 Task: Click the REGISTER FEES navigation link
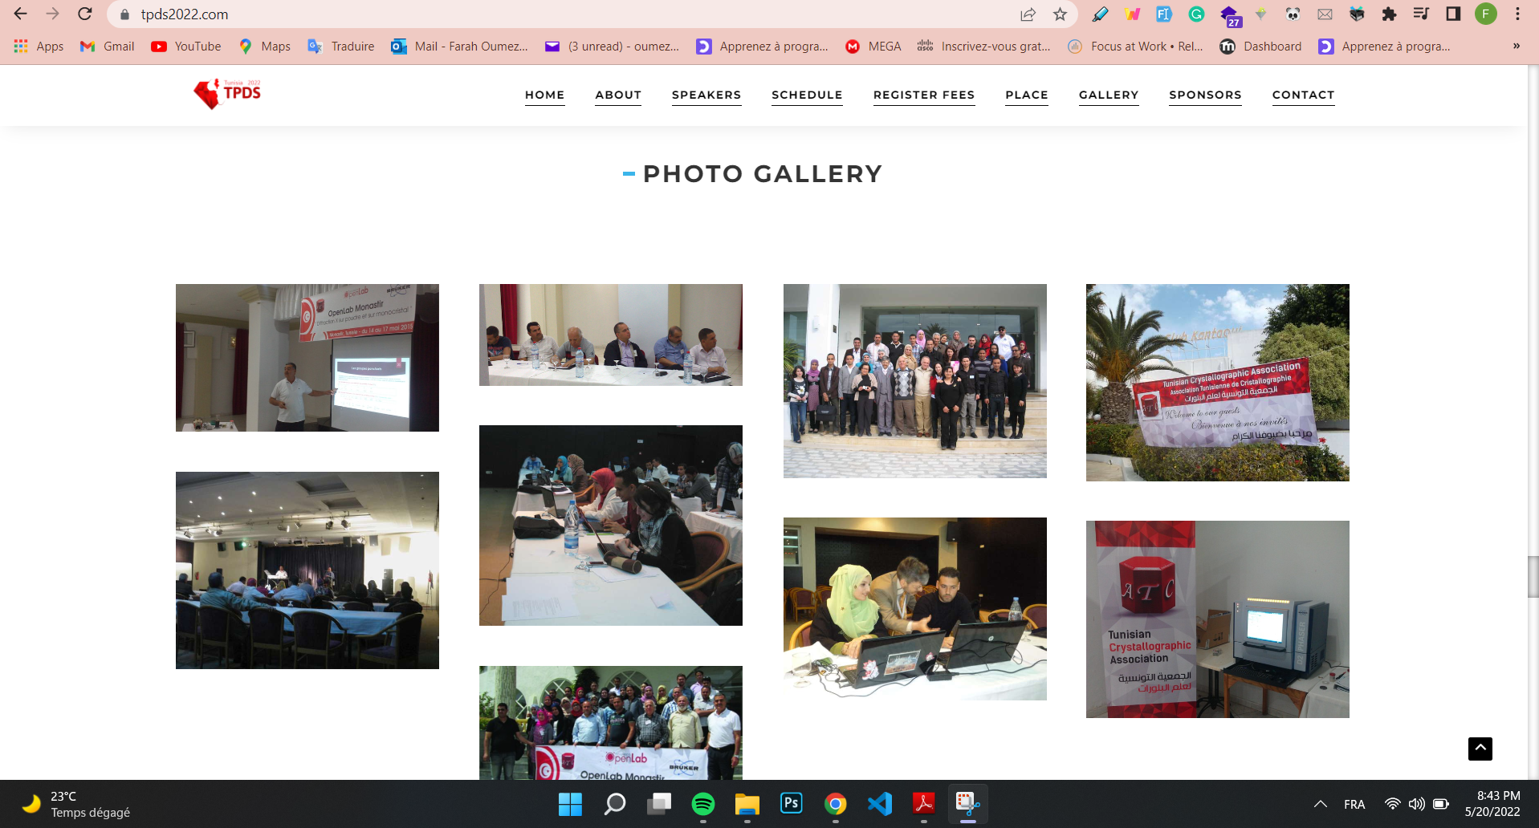tap(923, 95)
